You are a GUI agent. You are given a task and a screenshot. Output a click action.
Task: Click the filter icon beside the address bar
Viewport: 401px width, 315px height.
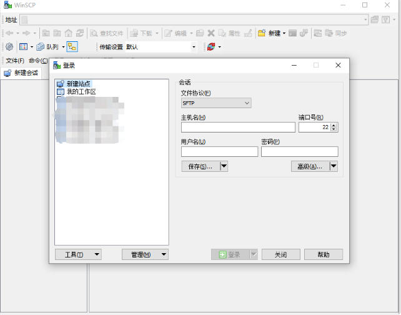point(385,20)
